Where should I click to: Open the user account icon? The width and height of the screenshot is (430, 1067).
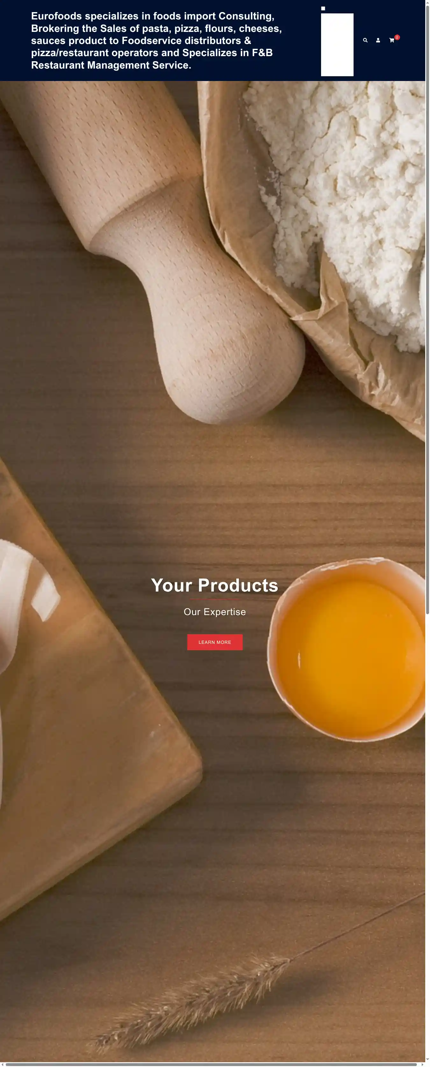(378, 40)
